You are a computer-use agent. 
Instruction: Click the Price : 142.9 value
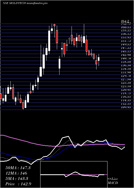point(18,184)
